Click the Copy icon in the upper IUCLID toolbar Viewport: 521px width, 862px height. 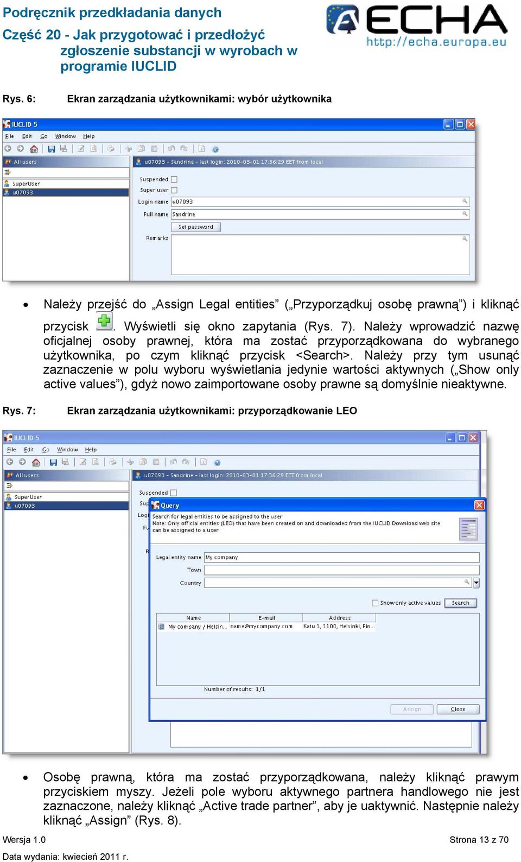[141, 149]
